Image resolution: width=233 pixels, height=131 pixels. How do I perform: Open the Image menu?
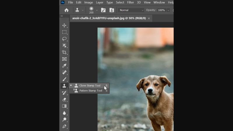(89, 2)
